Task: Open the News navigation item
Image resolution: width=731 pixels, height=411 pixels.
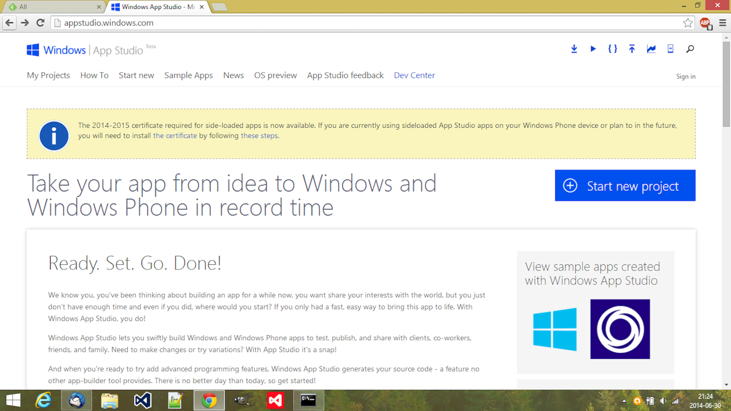Action: click(x=234, y=75)
